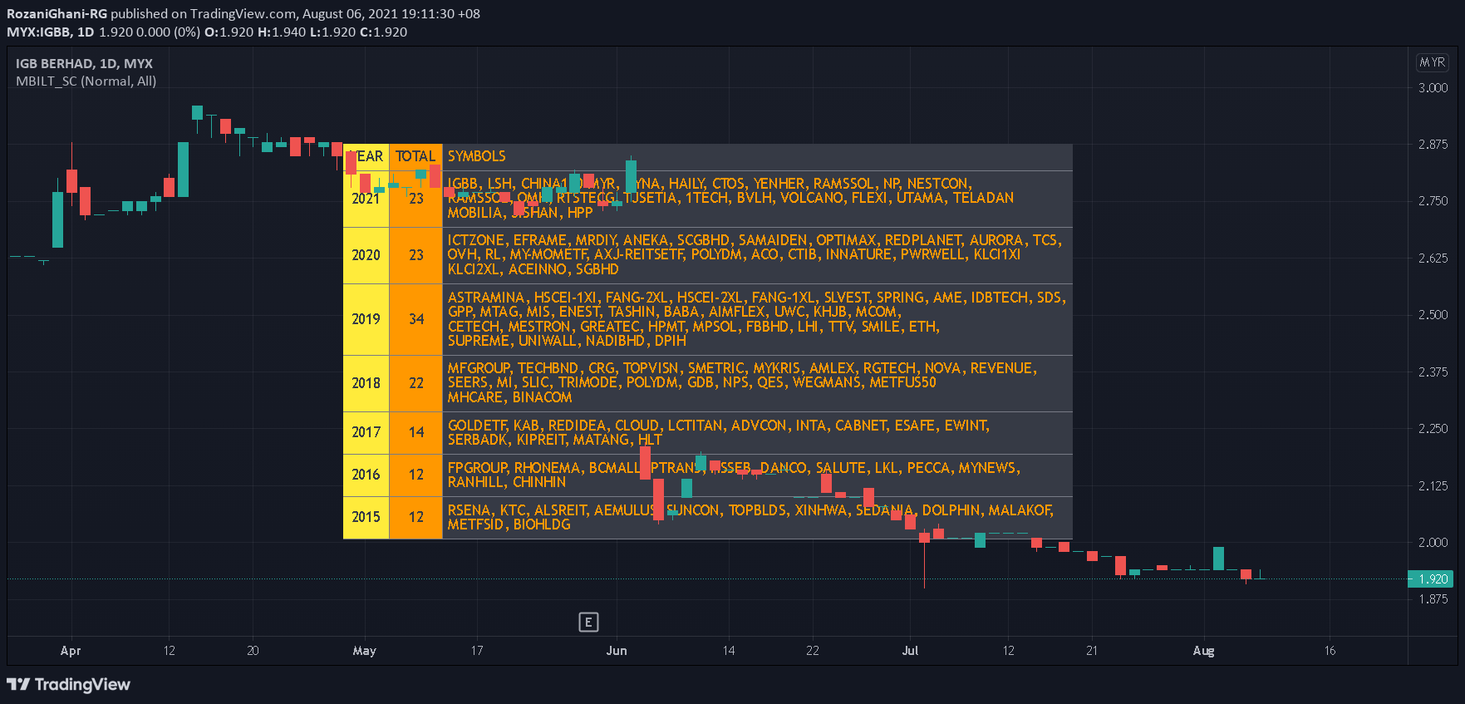Viewport: 1465px width, 704px height.
Task: Click the MYR currency label
Action: (x=1433, y=62)
